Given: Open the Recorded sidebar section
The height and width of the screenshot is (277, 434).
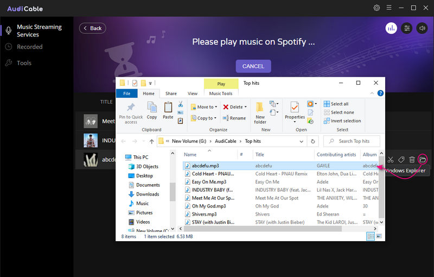Looking at the screenshot, I should coord(30,47).
